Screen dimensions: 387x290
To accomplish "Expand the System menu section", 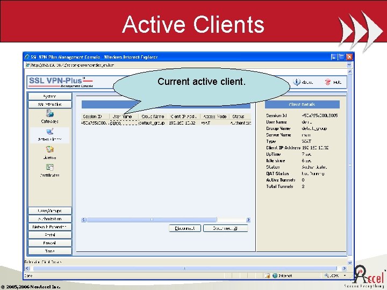I will pos(50,97).
